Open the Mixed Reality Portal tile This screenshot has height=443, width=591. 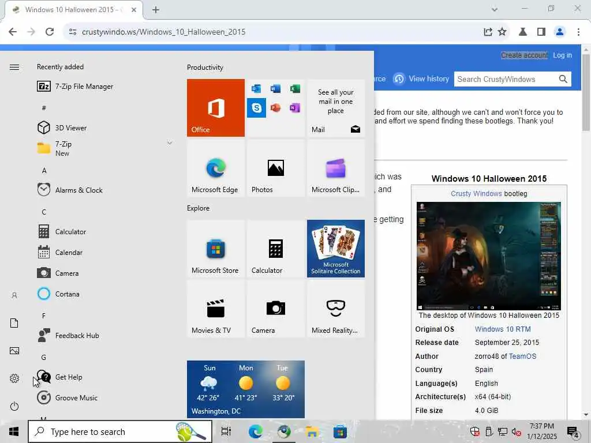(x=336, y=309)
